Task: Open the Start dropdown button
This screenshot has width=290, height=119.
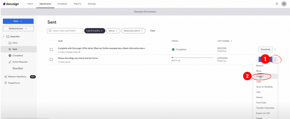Action: tap(18, 21)
